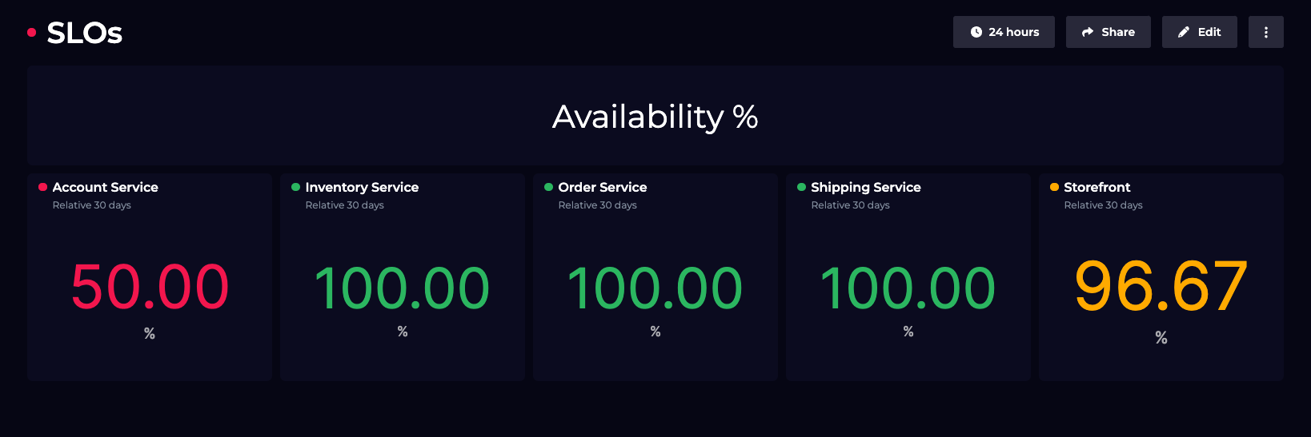Click the Availability % header panel
The image size is (1311, 437).
655,116
